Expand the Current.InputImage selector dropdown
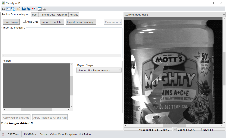Image resolution: width=226 pixels, height=138 pixels. 224,15
